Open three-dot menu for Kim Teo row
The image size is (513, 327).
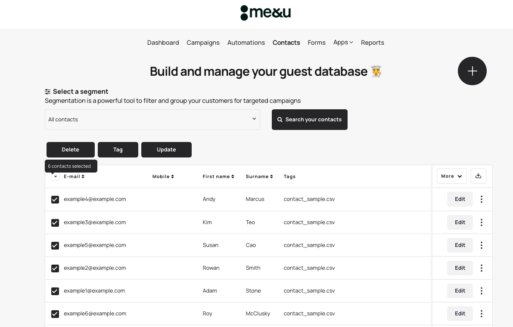pyautogui.click(x=482, y=222)
